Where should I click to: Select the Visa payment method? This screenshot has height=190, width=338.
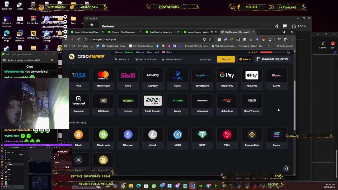click(x=78, y=79)
